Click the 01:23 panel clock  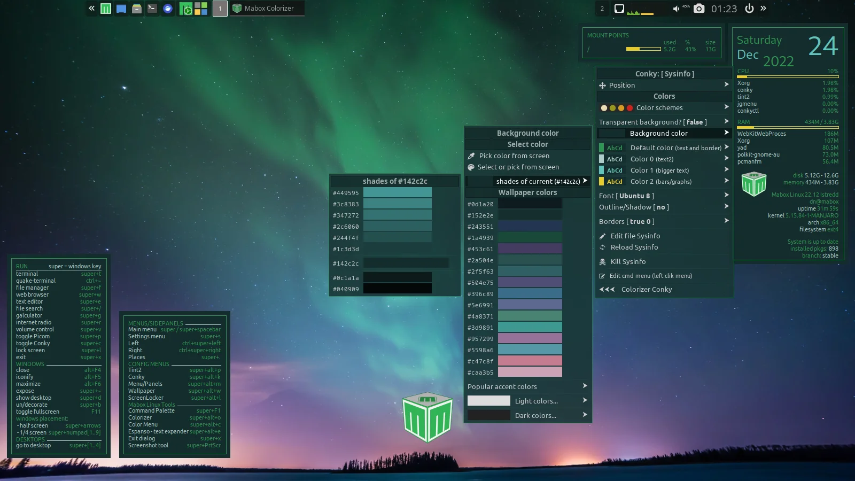pyautogui.click(x=724, y=9)
